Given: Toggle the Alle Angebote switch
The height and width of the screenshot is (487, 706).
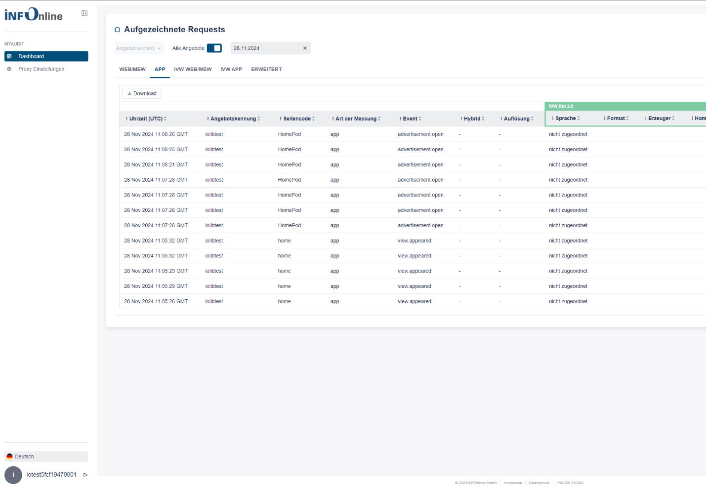Looking at the screenshot, I should [x=214, y=48].
